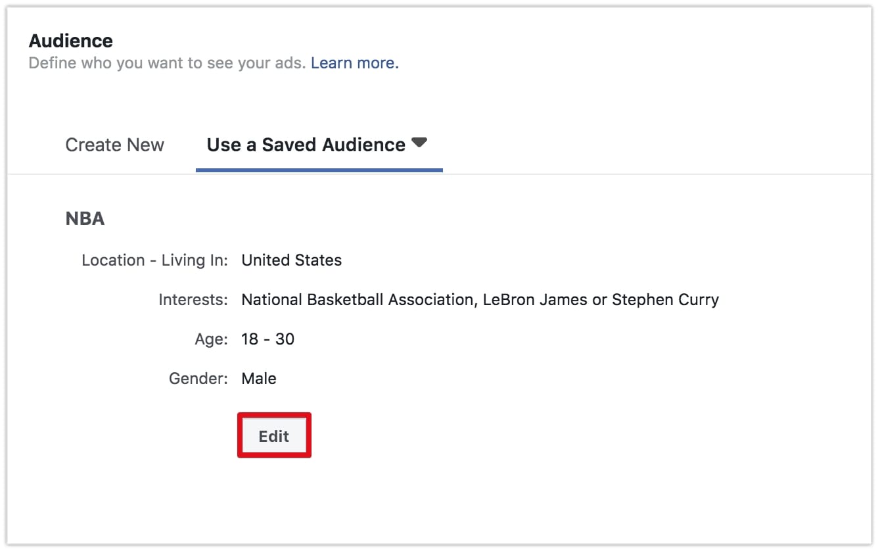Select the Use a Saved Audience tab
The height and width of the screenshot is (551, 878).
pyautogui.click(x=306, y=145)
